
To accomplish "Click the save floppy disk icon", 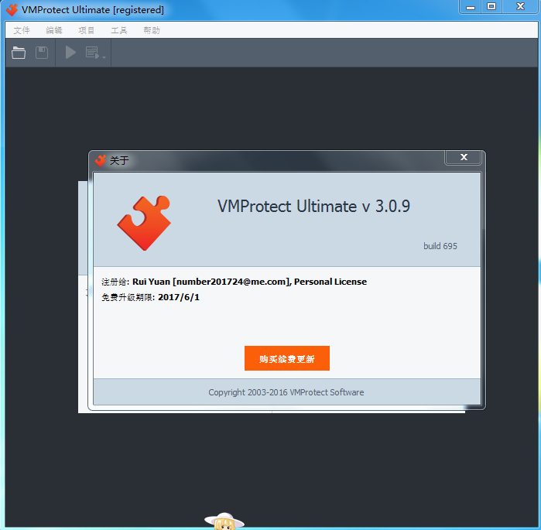I will point(42,53).
